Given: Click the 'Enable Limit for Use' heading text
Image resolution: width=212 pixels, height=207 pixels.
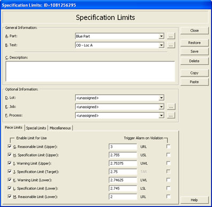Looking at the screenshot, I should tap(32, 138).
